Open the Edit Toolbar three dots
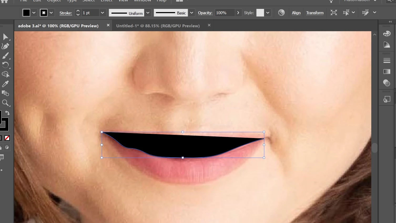The image size is (396, 223). tap(1, 170)
